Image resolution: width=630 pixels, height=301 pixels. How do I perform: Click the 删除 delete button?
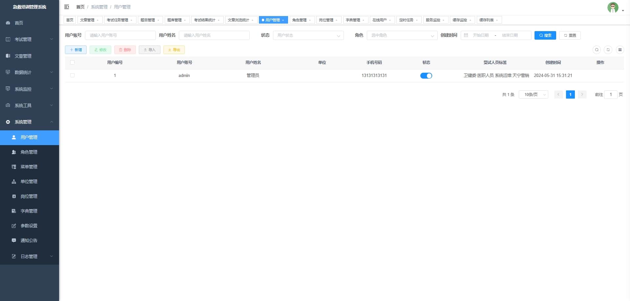tap(125, 50)
